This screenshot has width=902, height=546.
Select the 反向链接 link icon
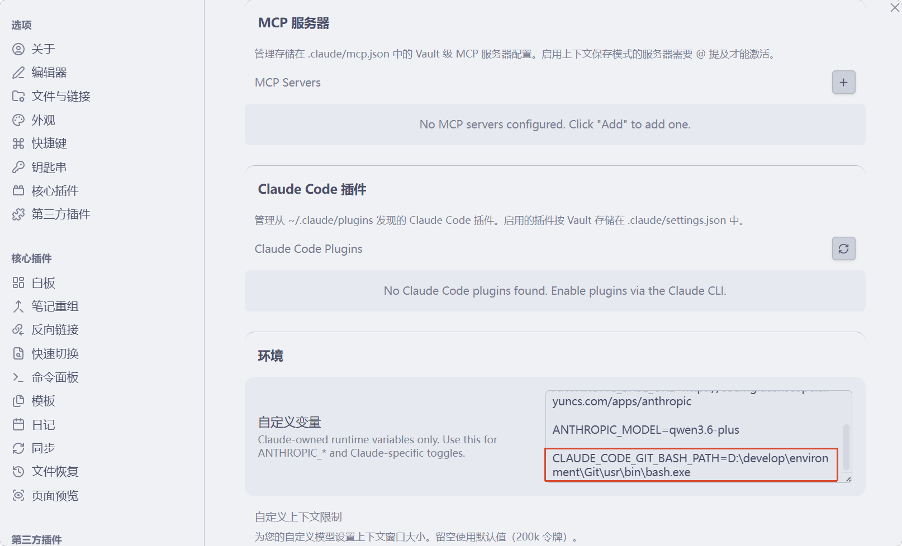[18, 330]
